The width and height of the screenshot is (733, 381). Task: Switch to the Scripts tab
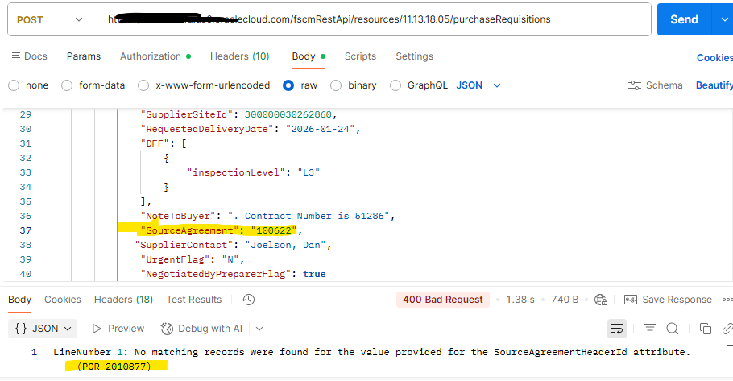pyautogui.click(x=360, y=56)
